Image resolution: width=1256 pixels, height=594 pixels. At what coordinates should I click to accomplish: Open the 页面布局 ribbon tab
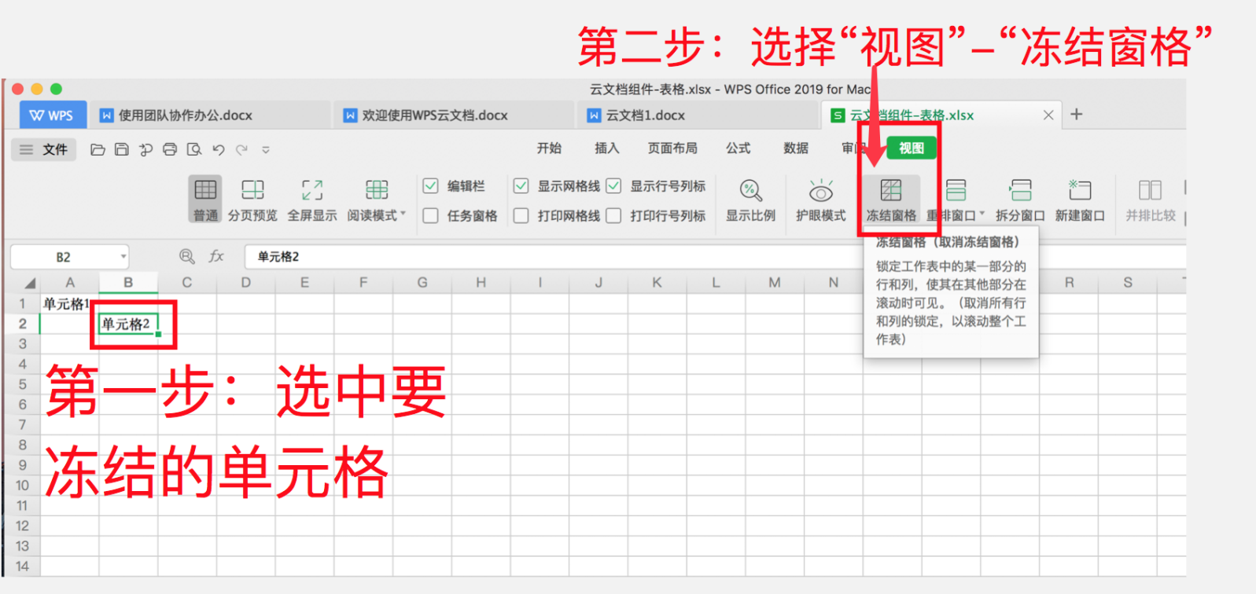pyautogui.click(x=672, y=148)
